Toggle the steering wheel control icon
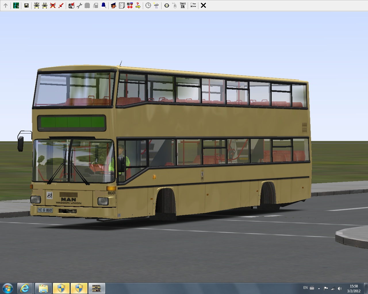Screen dimensions: 368x294 (166, 5)
